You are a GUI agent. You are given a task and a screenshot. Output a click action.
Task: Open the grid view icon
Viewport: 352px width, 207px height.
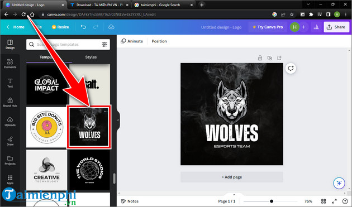tap(324, 201)
